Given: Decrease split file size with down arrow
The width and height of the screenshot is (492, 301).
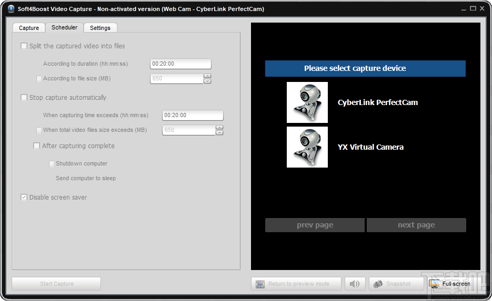Looking at the screenshot, I should click(x=207, y=81).
